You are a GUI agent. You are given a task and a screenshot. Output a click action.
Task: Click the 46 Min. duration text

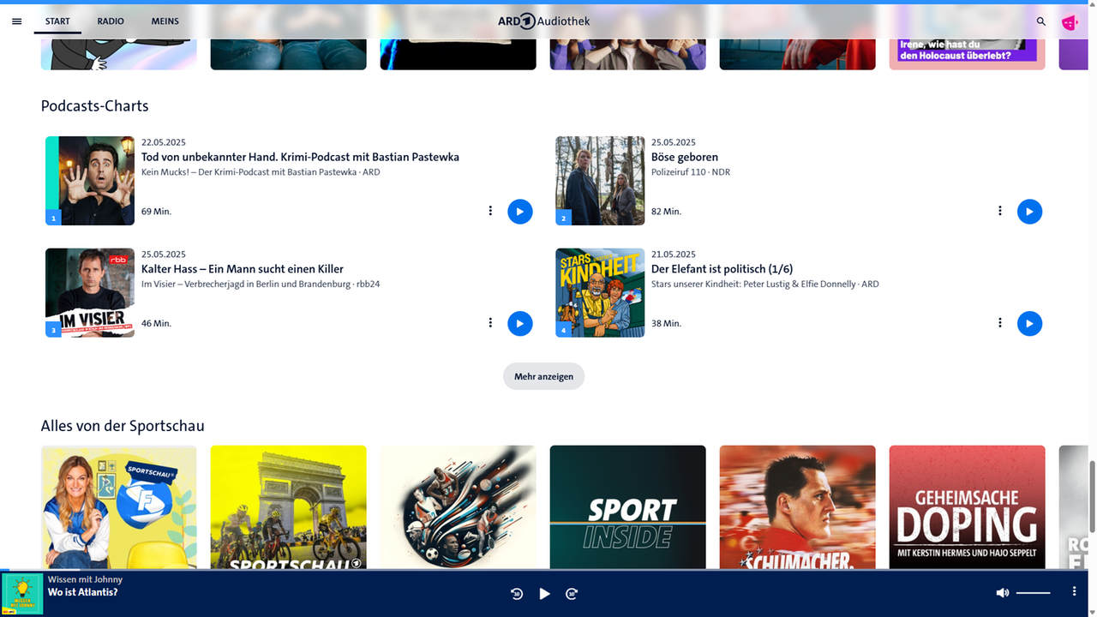156,323
